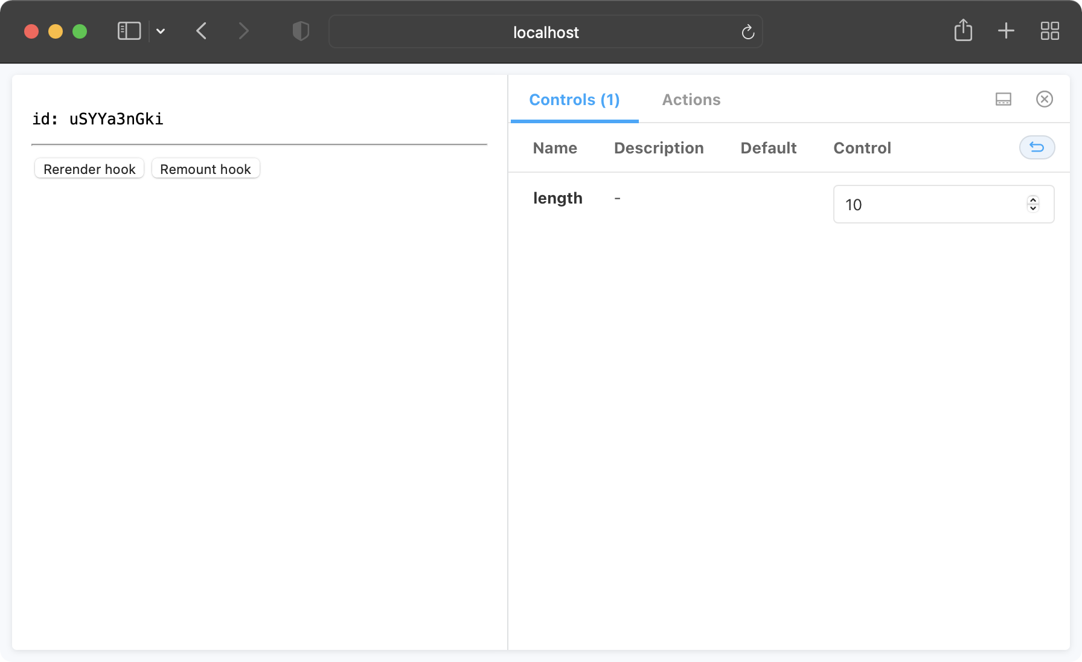The image size is (1082, 662).
Task: Switch to the Actions tab
Action: 691,99
